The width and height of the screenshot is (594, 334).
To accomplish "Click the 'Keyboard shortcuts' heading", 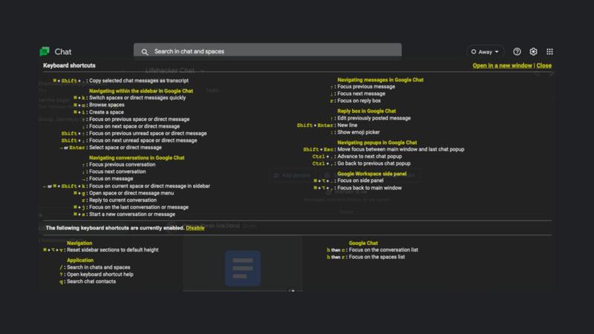I will [69, 65].
